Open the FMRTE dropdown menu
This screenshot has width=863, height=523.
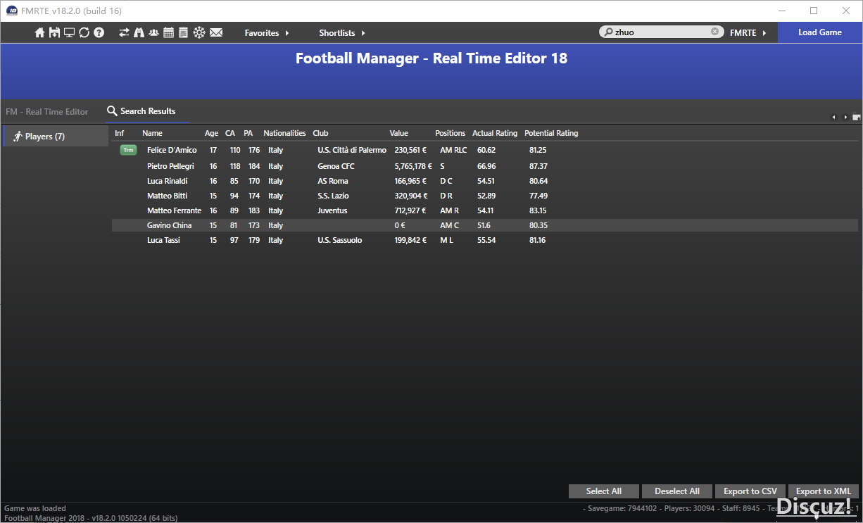click(x=748, y=33)
